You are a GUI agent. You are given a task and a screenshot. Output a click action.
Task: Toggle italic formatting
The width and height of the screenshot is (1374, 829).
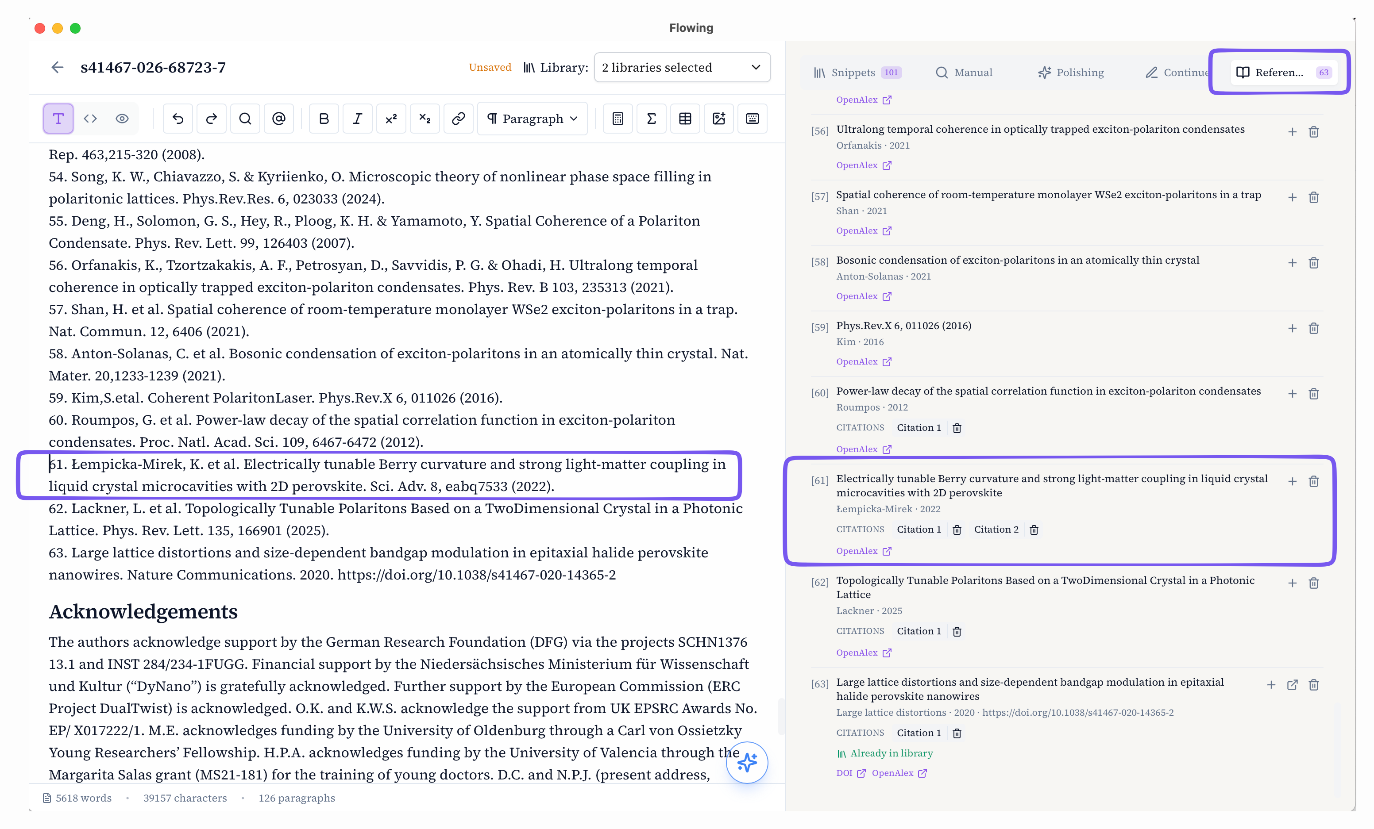[357, 119]
